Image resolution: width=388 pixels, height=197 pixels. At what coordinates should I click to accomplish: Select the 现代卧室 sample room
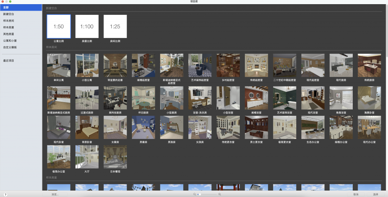coord(59,128)
